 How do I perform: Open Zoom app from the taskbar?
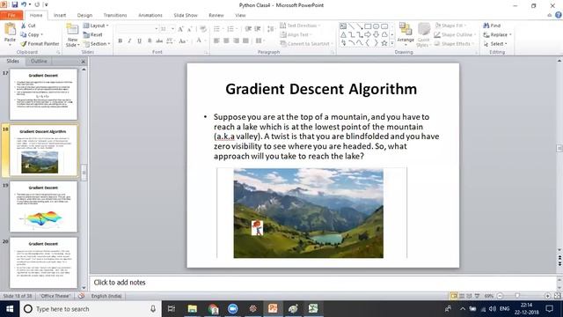click(232, 309)
